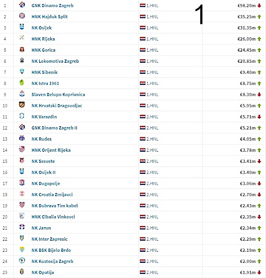Open the 2.HNL league link for NK Sesvete
Screen dimensions: 266x278
click(x=152, y=161)
